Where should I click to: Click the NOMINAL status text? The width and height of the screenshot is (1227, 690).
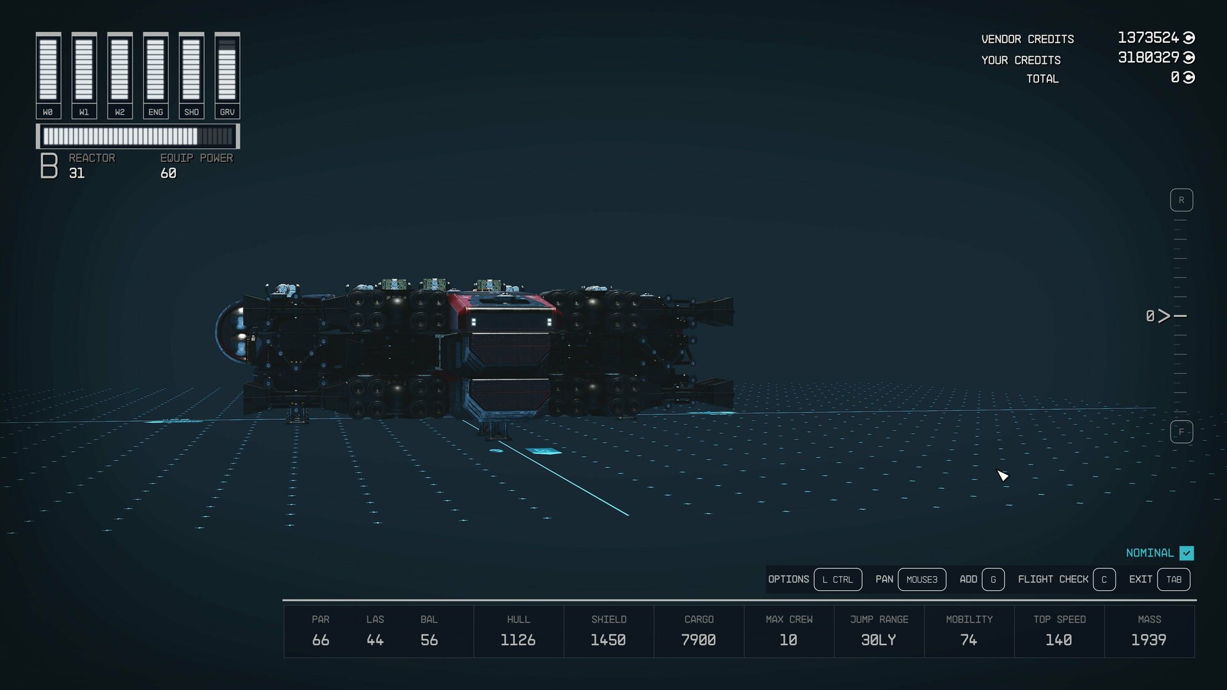[x=1150, y=553]
